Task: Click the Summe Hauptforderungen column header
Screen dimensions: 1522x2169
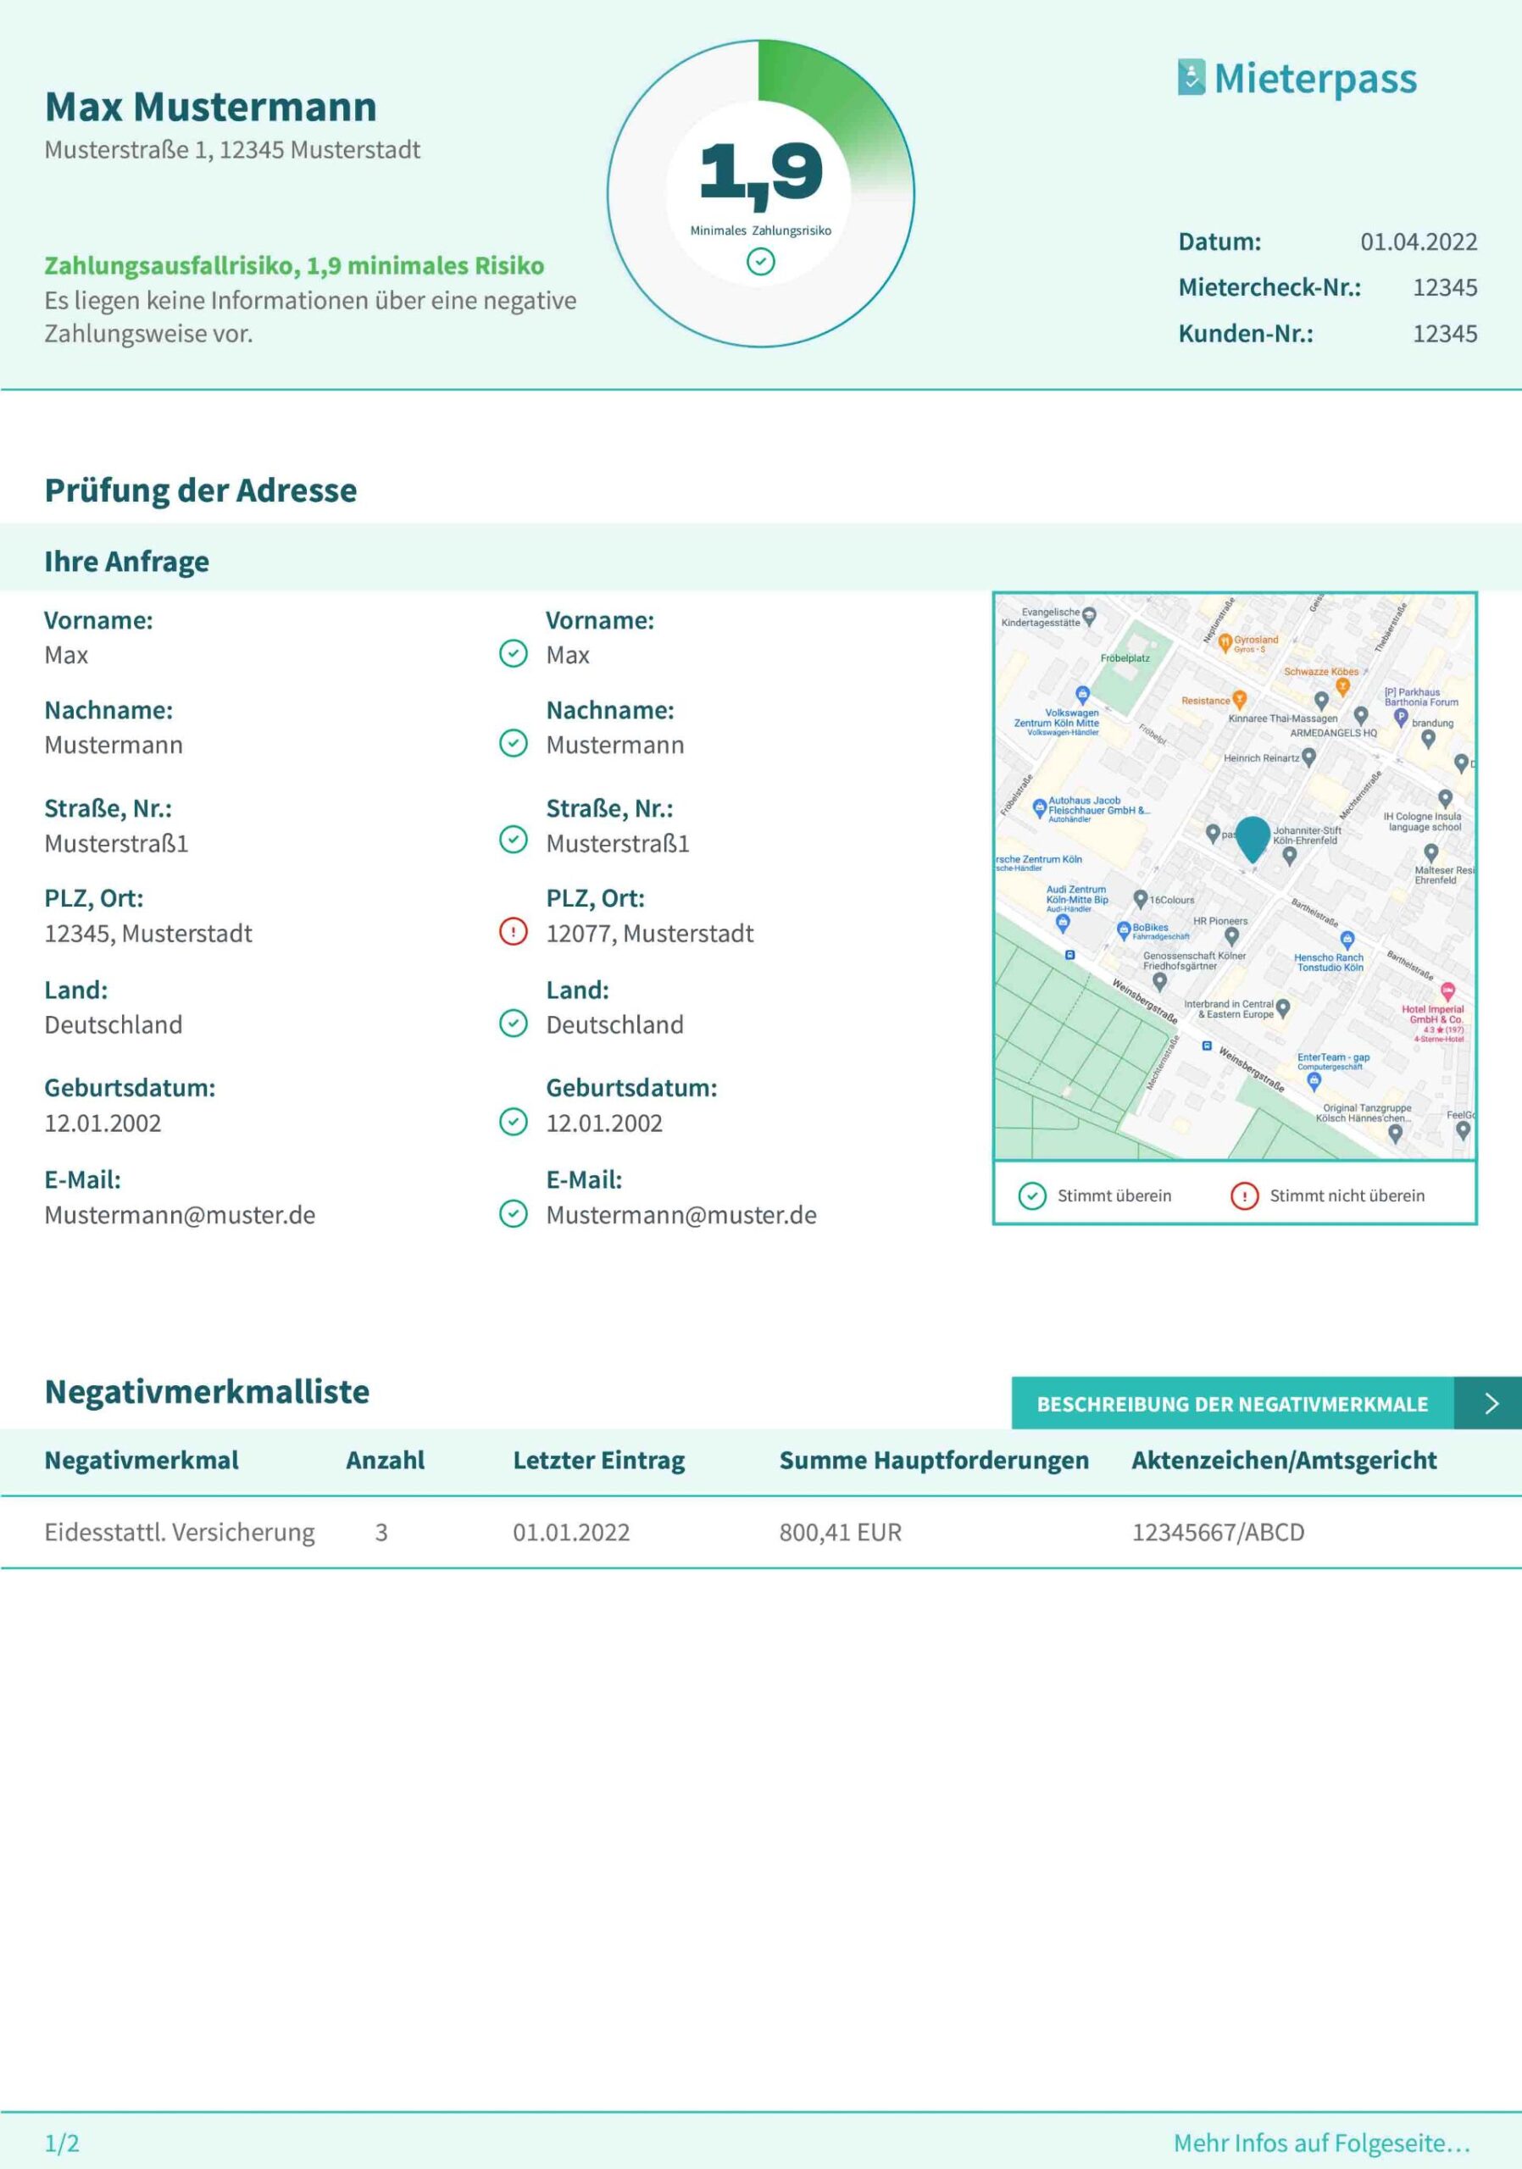Action: point(933,1461)
